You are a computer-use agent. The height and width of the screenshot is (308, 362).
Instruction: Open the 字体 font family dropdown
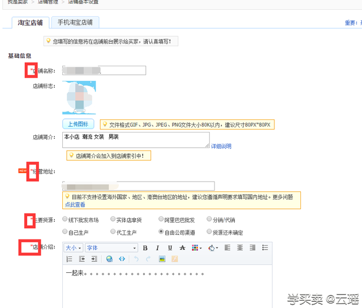[111, 248]
